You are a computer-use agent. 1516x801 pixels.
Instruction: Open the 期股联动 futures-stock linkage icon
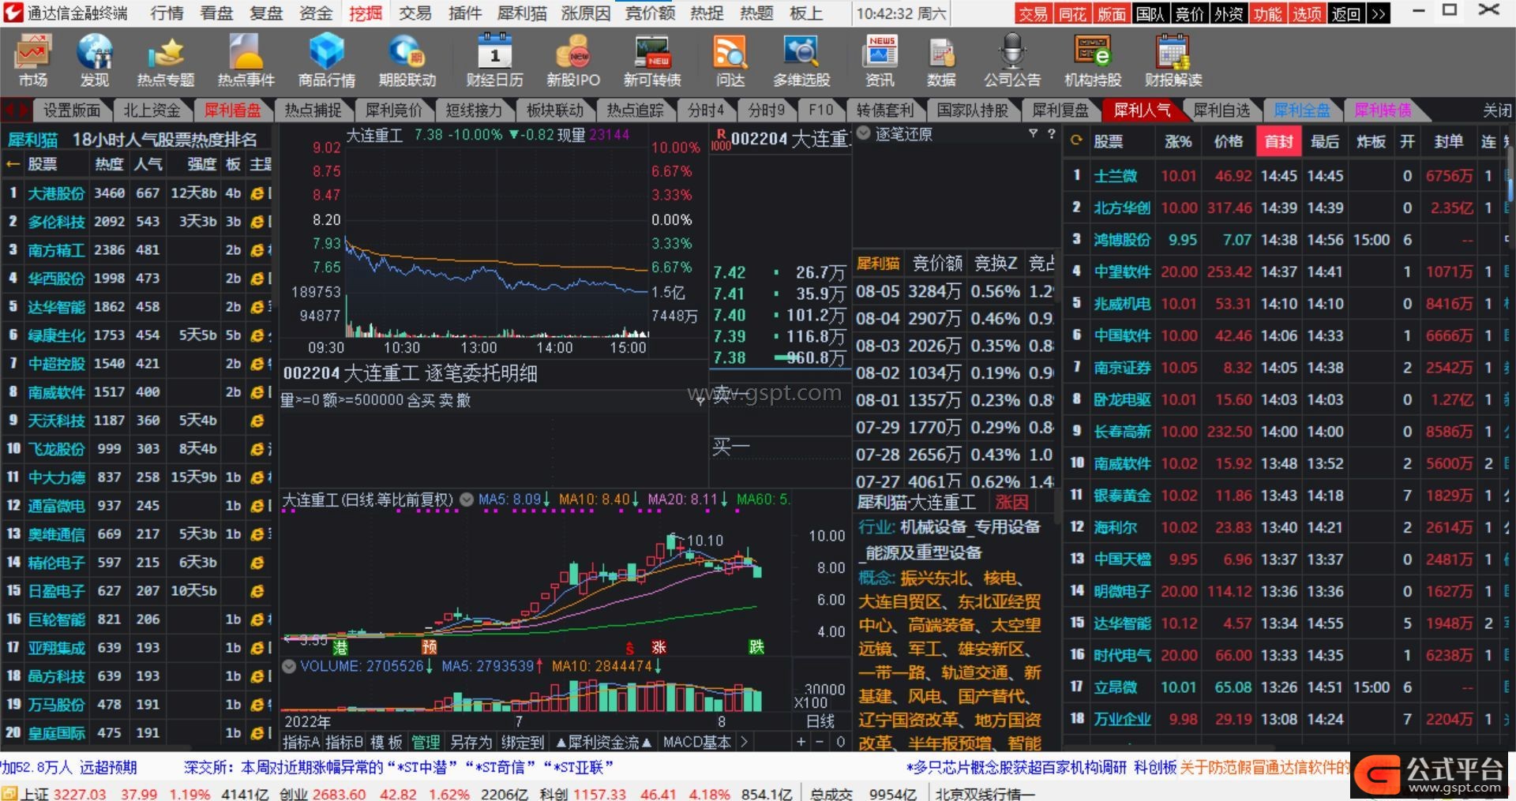point(407,60)
